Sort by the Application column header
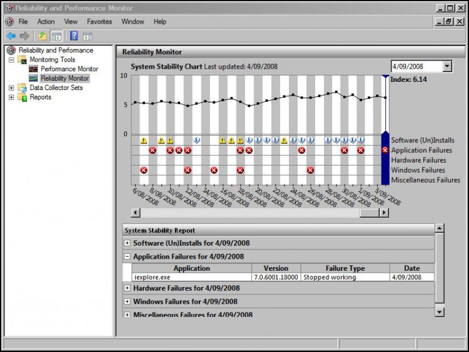This screenshot has width=469, height=352. click(x=192, y=268)
